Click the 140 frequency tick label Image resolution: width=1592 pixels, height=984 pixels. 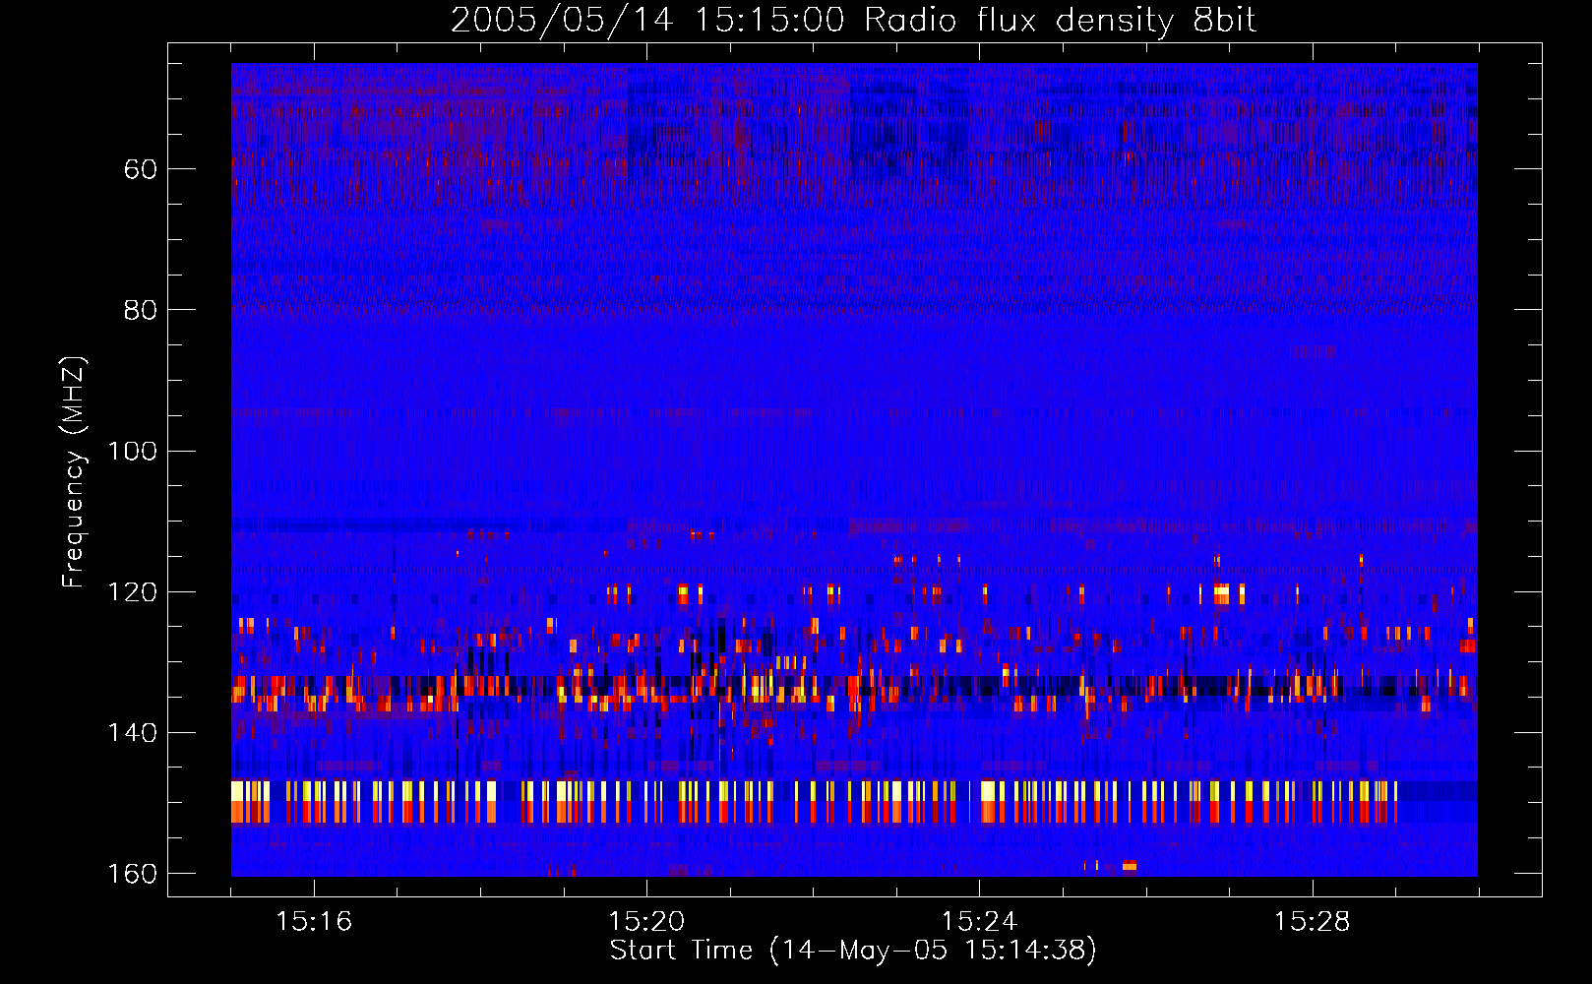132,733
